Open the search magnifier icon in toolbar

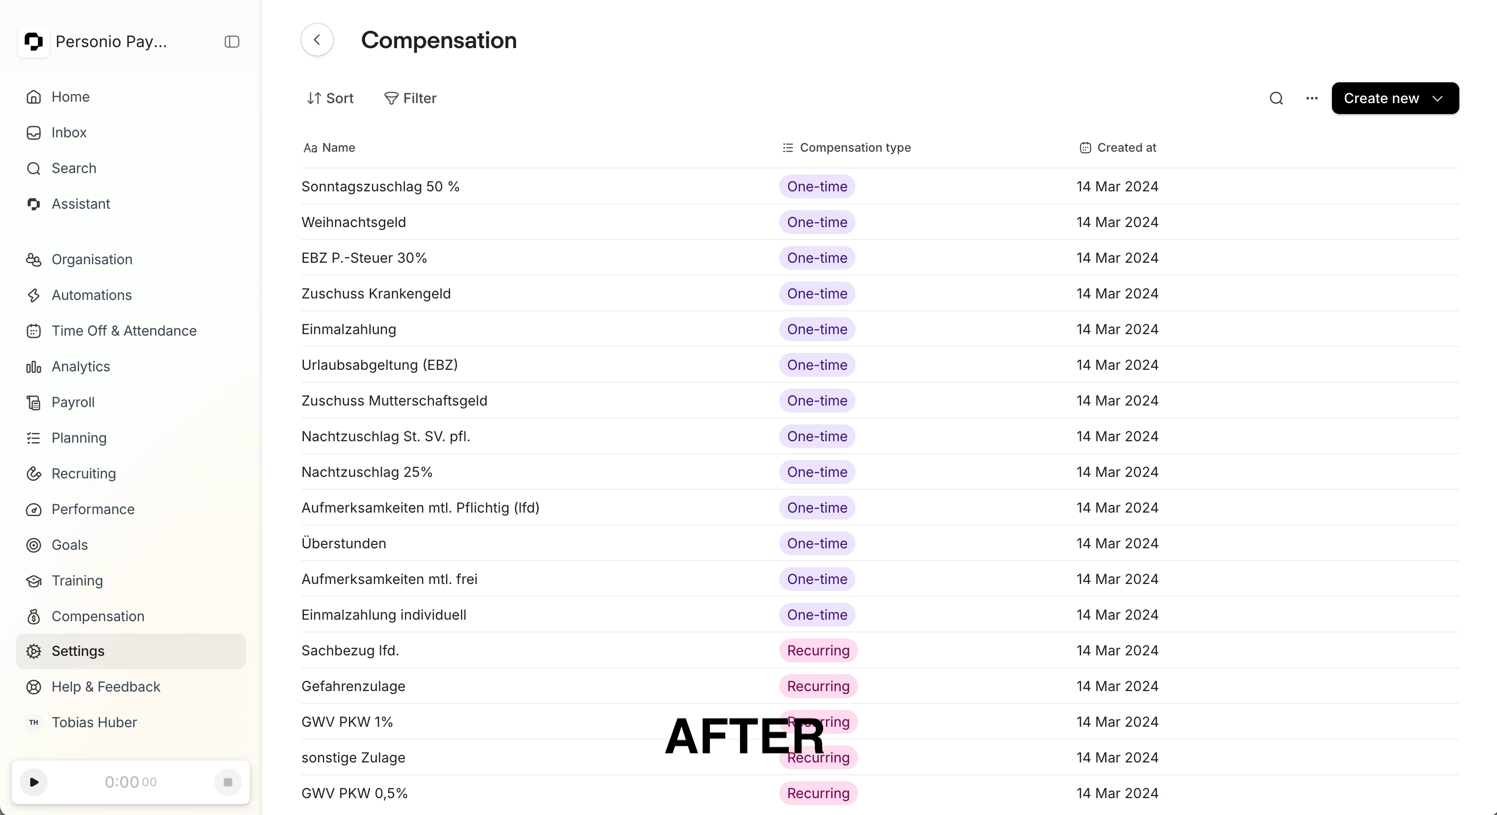[x=1276, y=98]
